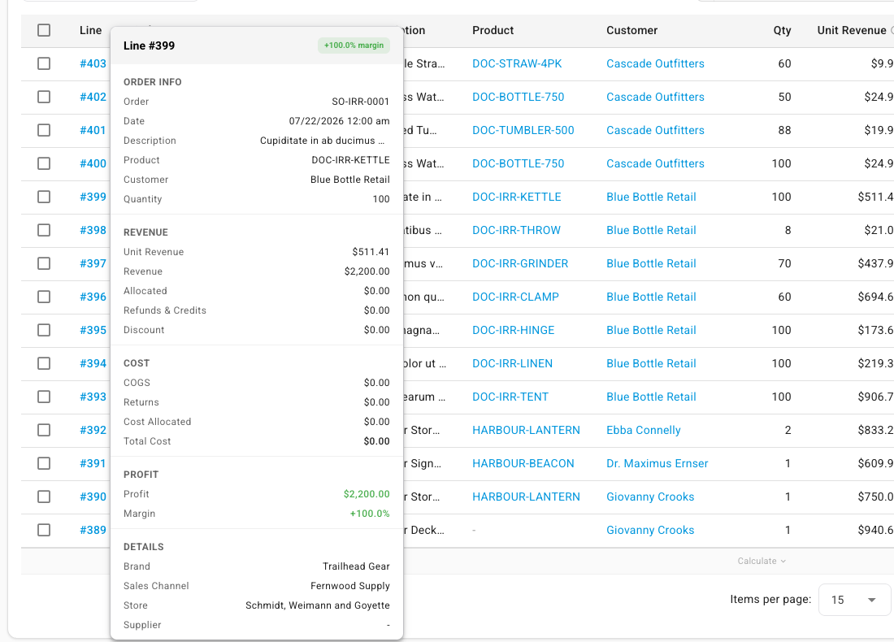This screenshot has width=894, height=642.
Task: Open product DOC-IRR-TENT
Action: point(510,397)
